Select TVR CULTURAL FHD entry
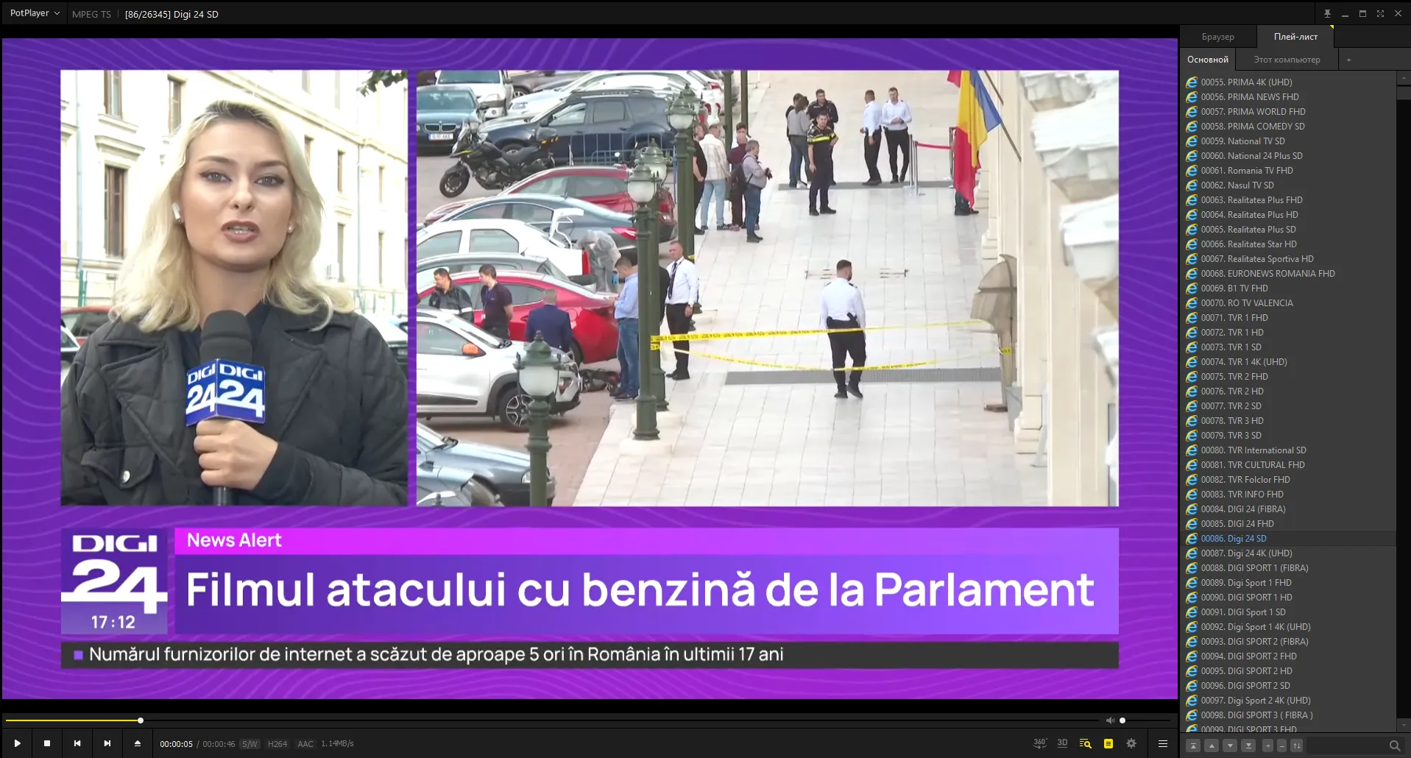 (x=1288, y=465)
